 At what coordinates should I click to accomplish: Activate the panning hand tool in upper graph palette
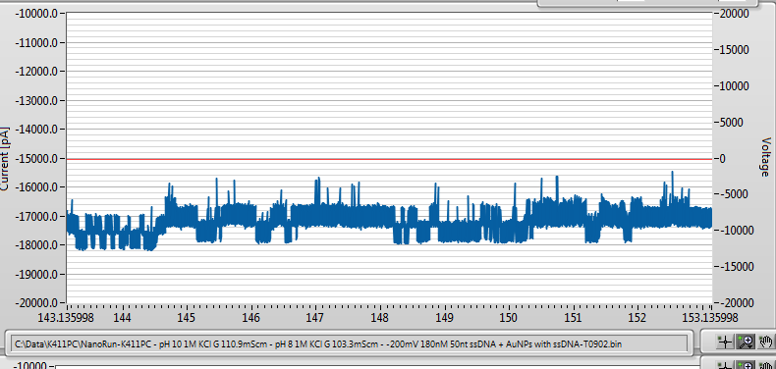pos(765,342)
